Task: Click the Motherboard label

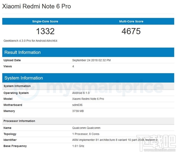Action: point(13,105)
